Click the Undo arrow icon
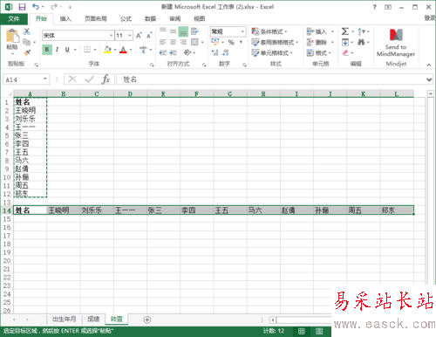436x337 pixels. (36, 6)
